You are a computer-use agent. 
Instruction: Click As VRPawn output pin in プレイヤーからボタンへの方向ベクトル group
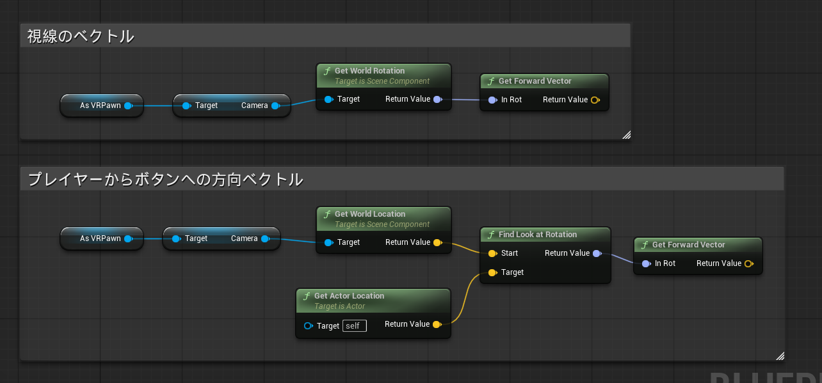[128, 238]
